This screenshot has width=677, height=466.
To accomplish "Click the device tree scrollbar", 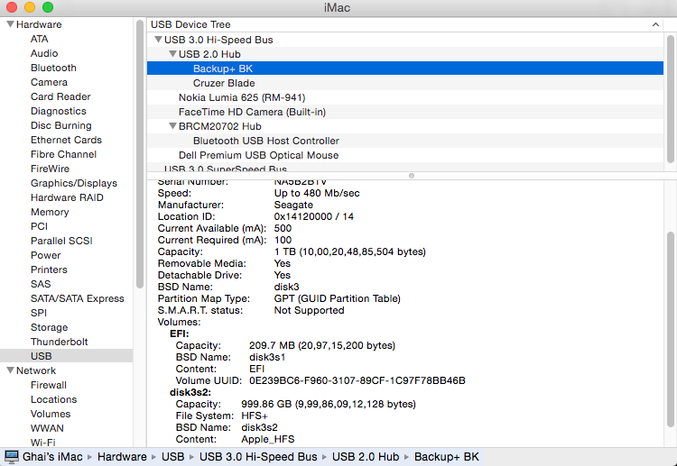I will (670, 99).
